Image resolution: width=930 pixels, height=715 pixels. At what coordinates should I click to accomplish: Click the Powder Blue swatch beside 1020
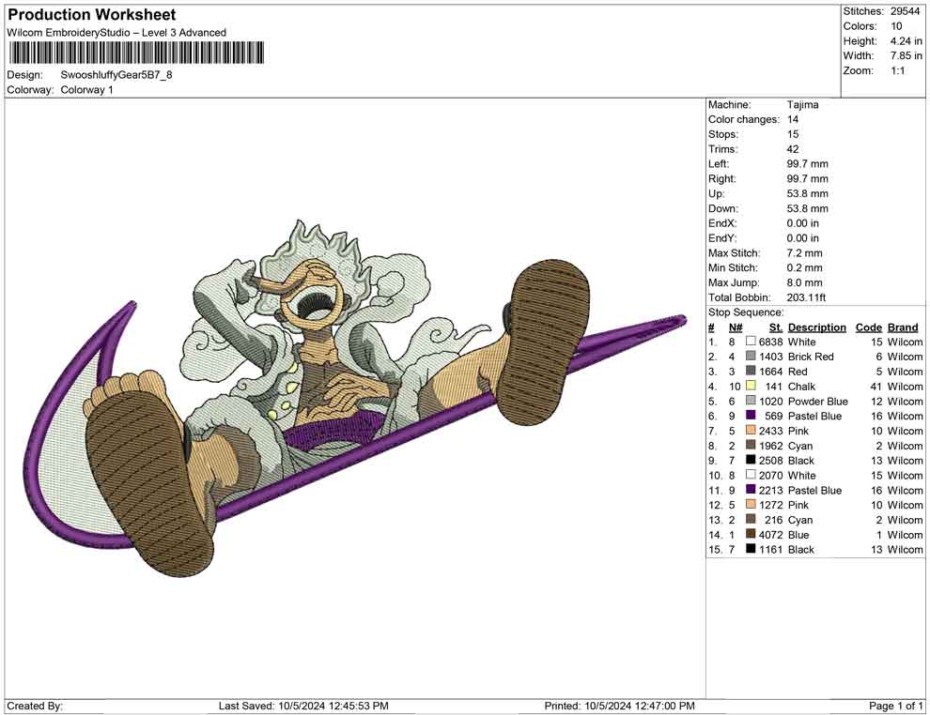pos(751,401)
